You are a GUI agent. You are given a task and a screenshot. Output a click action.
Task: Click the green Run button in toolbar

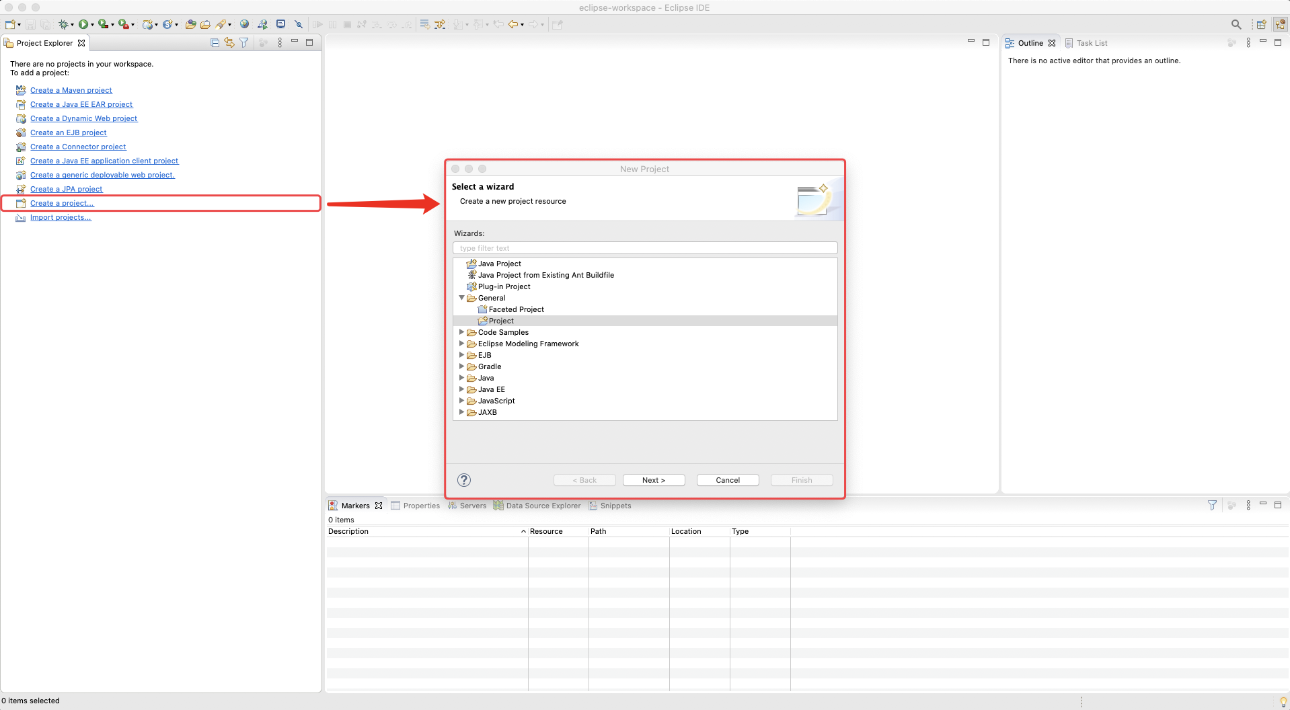(x=83, y=24)
